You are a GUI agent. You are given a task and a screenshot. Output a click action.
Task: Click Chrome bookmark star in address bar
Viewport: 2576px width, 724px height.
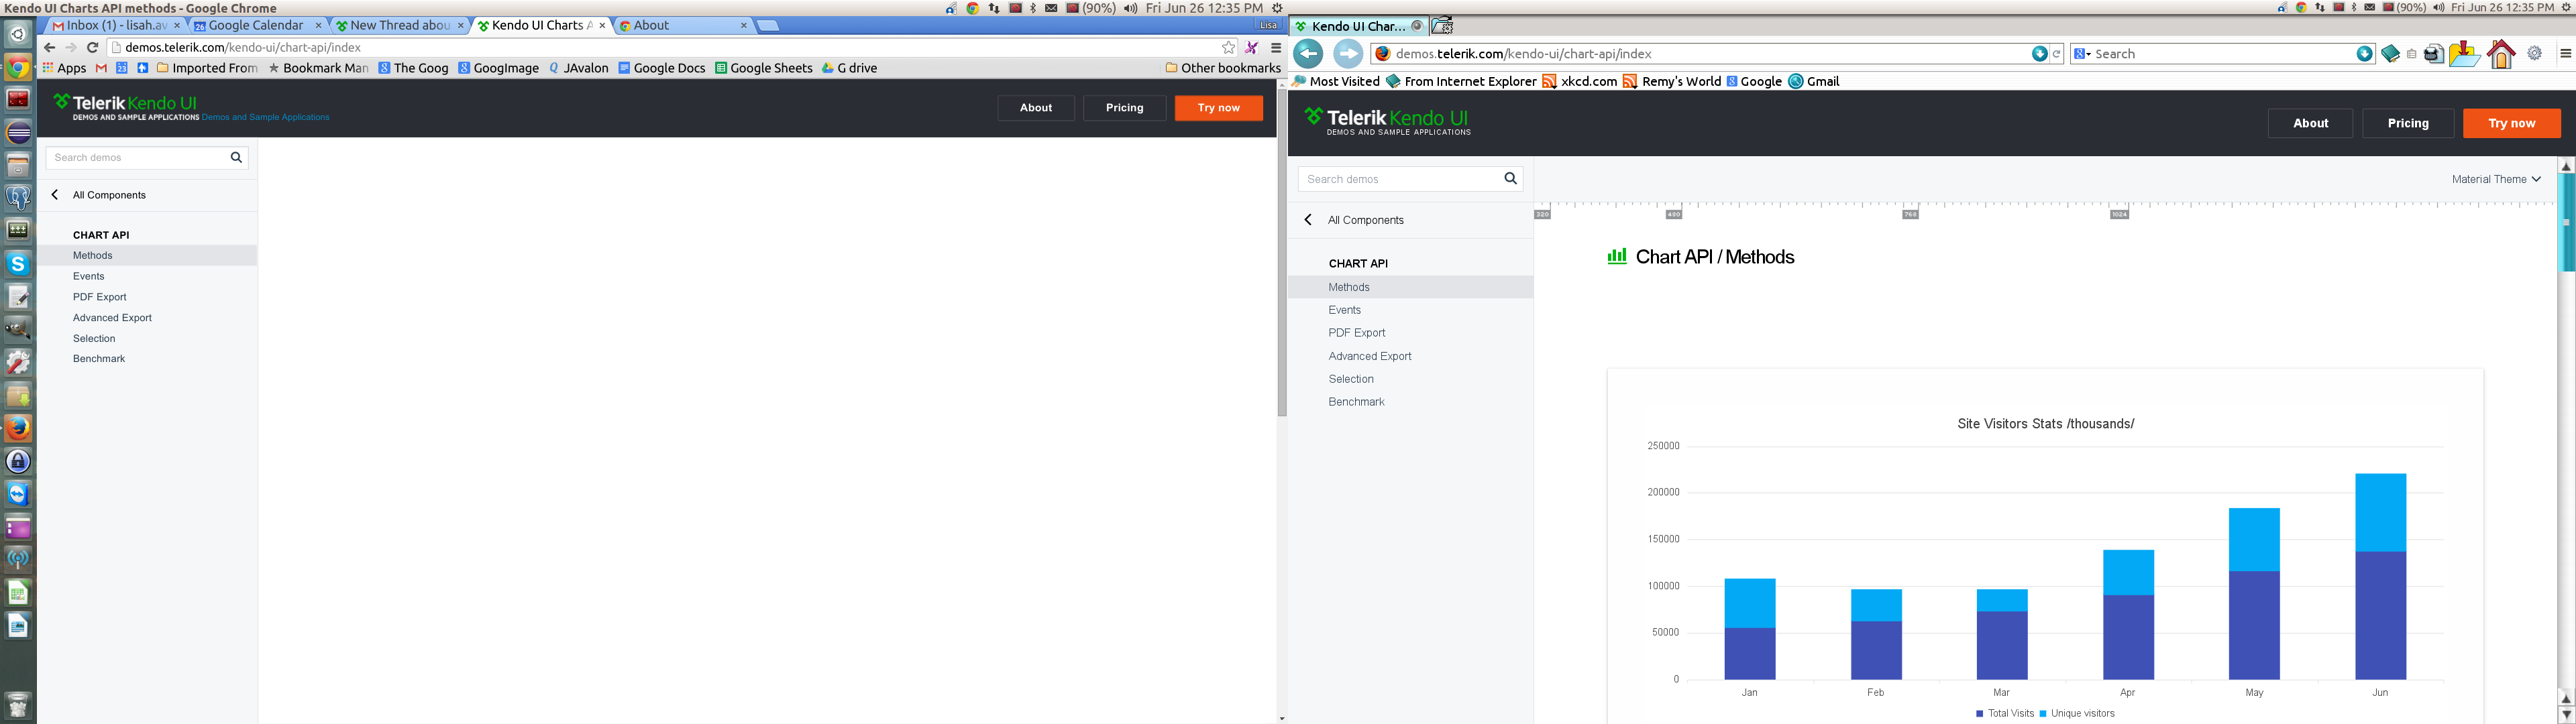pos(1228,47)
